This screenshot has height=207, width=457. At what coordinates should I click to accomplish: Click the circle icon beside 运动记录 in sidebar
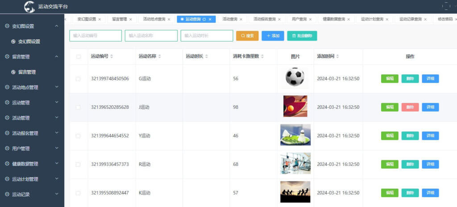click(x=7, y=194)
